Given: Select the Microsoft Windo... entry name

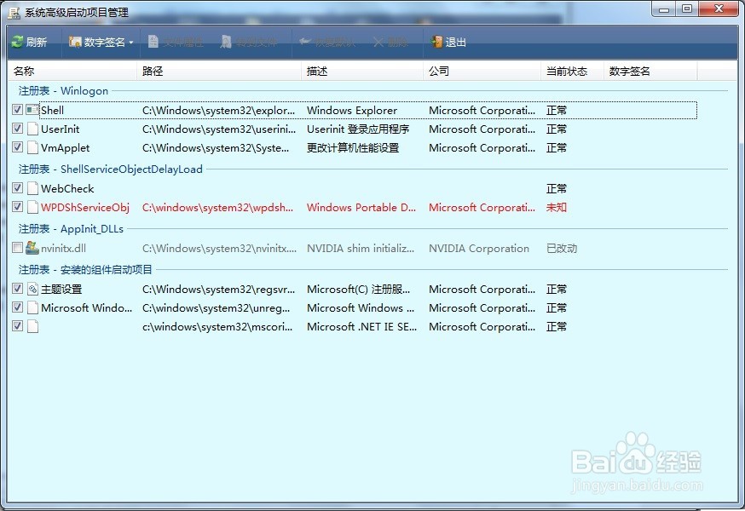Looking at the screenshot, I should [x=86, y=307].
